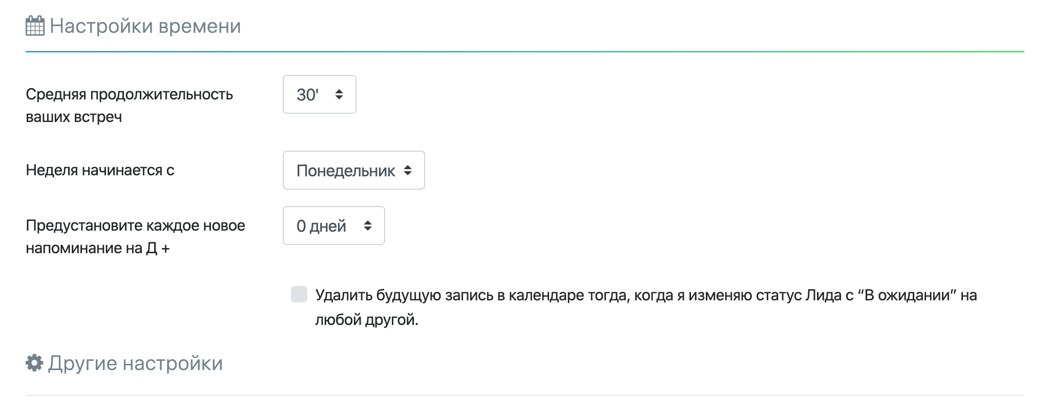The image size is (1050, 408).
Task: Click the Настройки времени section heading
Action: pyautogui.click(x=145, y=26)
